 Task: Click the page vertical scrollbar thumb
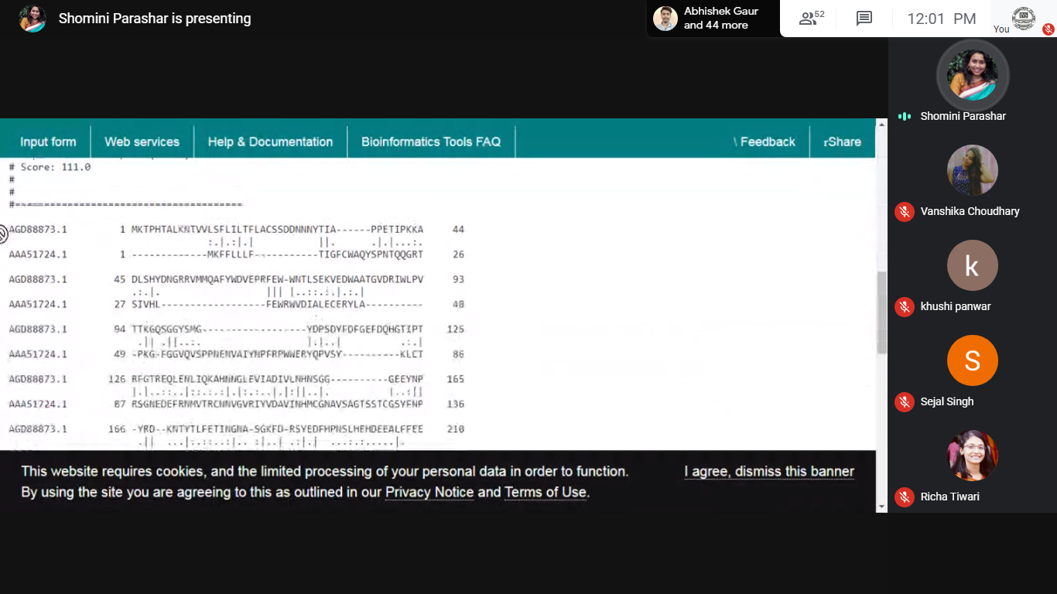(x=881, y=313)
